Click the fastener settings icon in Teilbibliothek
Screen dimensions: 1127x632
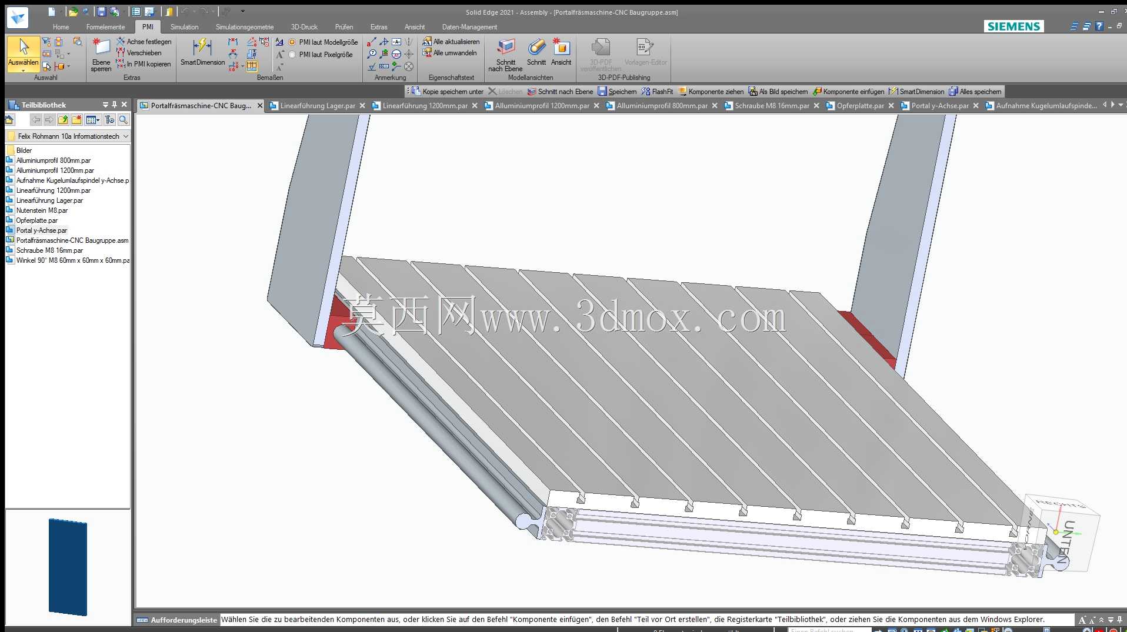coord(110,120)
